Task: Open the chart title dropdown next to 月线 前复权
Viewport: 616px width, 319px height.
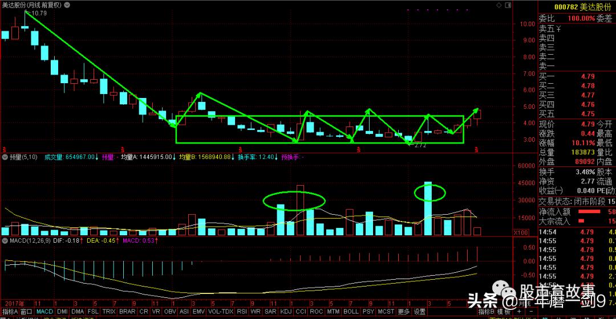Action: click(67, 5)
